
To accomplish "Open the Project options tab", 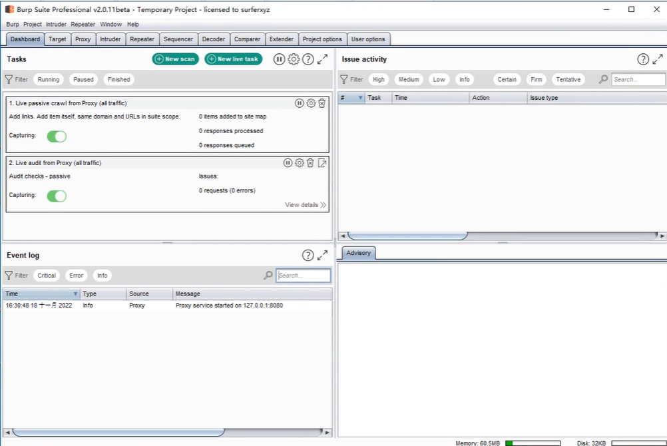I will [x=322, y=39].
